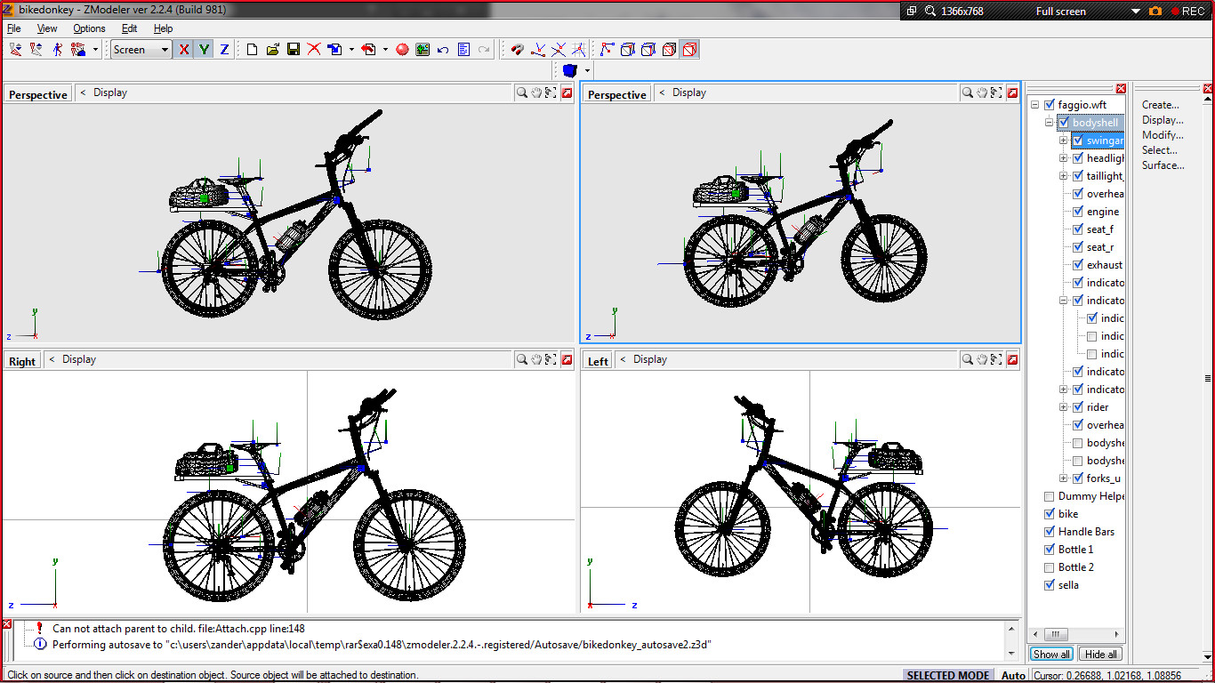The image size is (1215, 683).
Task: Enable the Bottle 2 checkbox
Action: coord(1050,567)
